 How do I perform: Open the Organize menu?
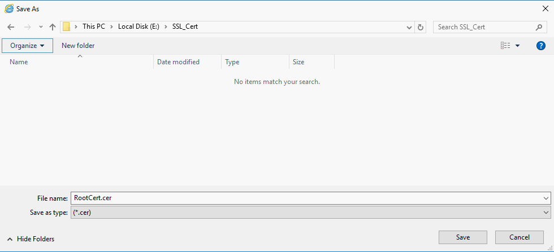click(x=27, y=46)
